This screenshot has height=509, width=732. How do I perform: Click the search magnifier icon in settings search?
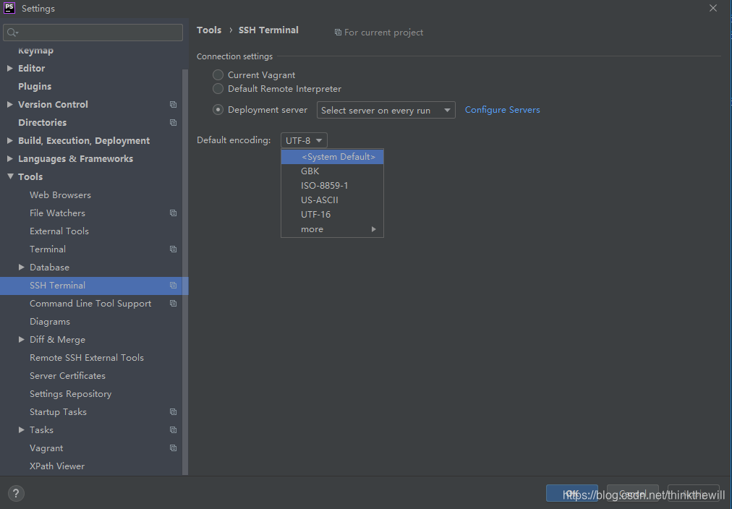click(x=12, y=33)
